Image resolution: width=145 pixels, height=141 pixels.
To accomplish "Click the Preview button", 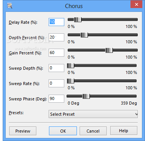I will point(23,131).
